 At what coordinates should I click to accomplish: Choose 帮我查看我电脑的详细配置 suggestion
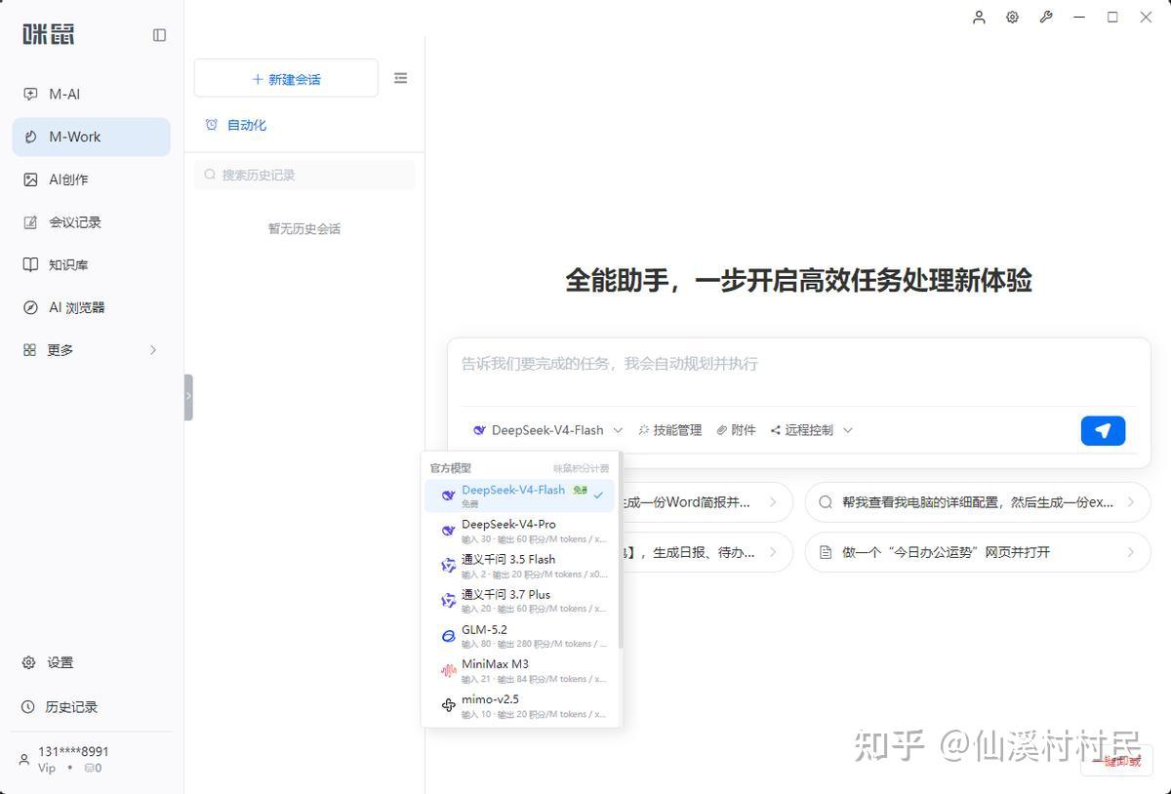978,502
